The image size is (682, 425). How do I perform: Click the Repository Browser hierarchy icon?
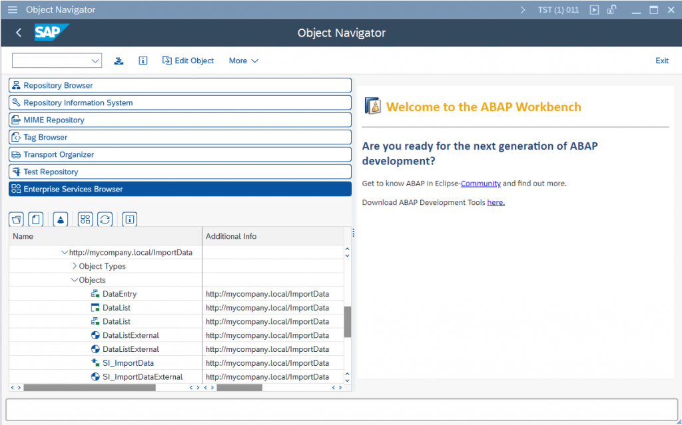[x=16, y=85]
